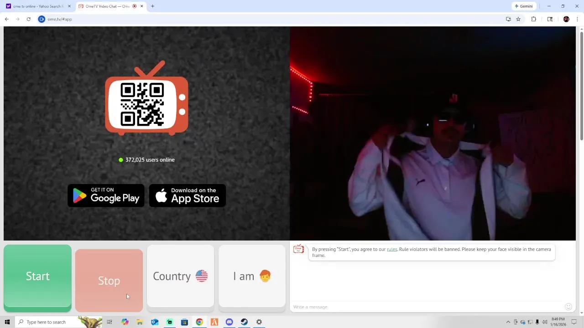Click the 372,025 users online text
The width and height of the screenshot is (584, 328).
click(x=150, y=160)
